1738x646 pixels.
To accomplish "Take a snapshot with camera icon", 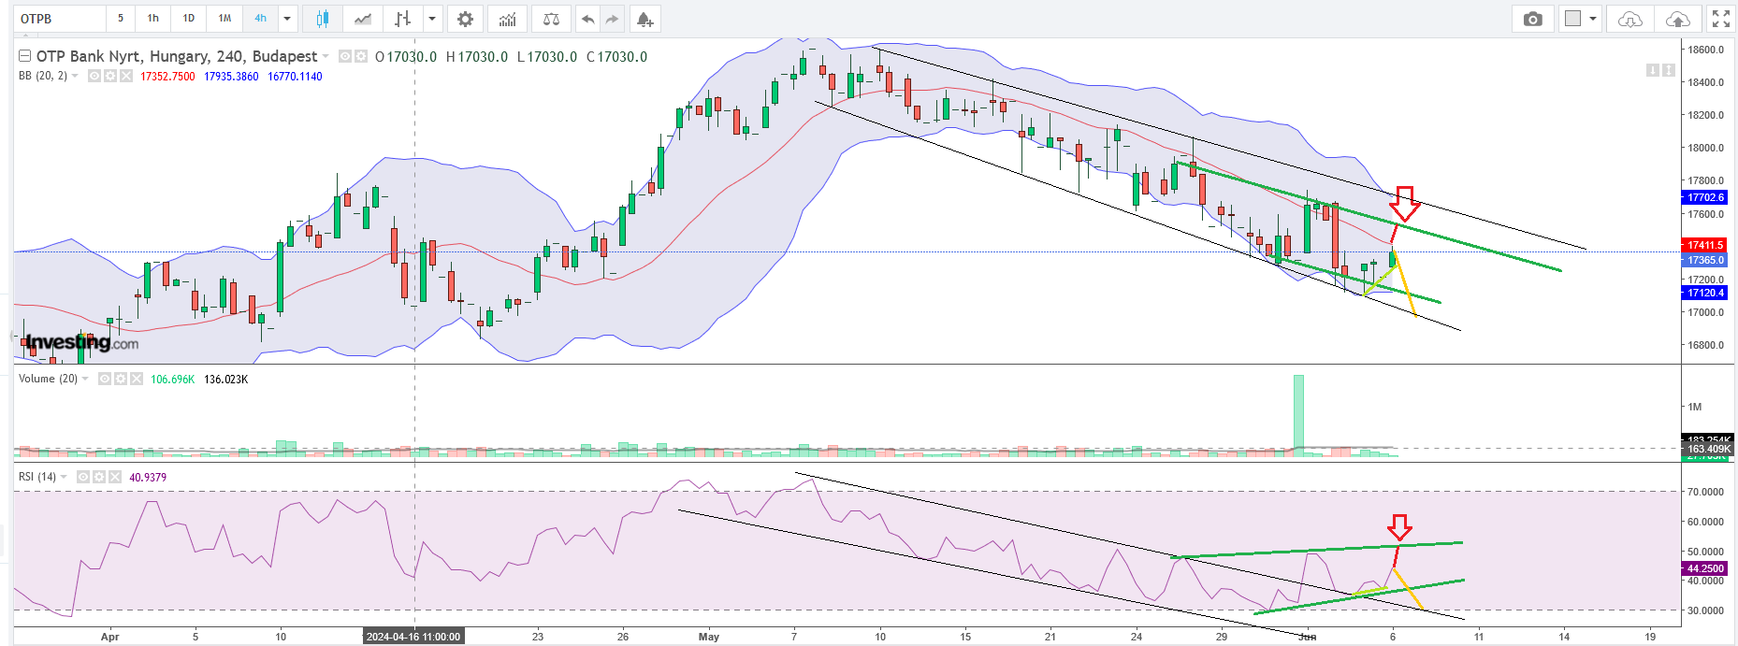I will coord(1532,19).
